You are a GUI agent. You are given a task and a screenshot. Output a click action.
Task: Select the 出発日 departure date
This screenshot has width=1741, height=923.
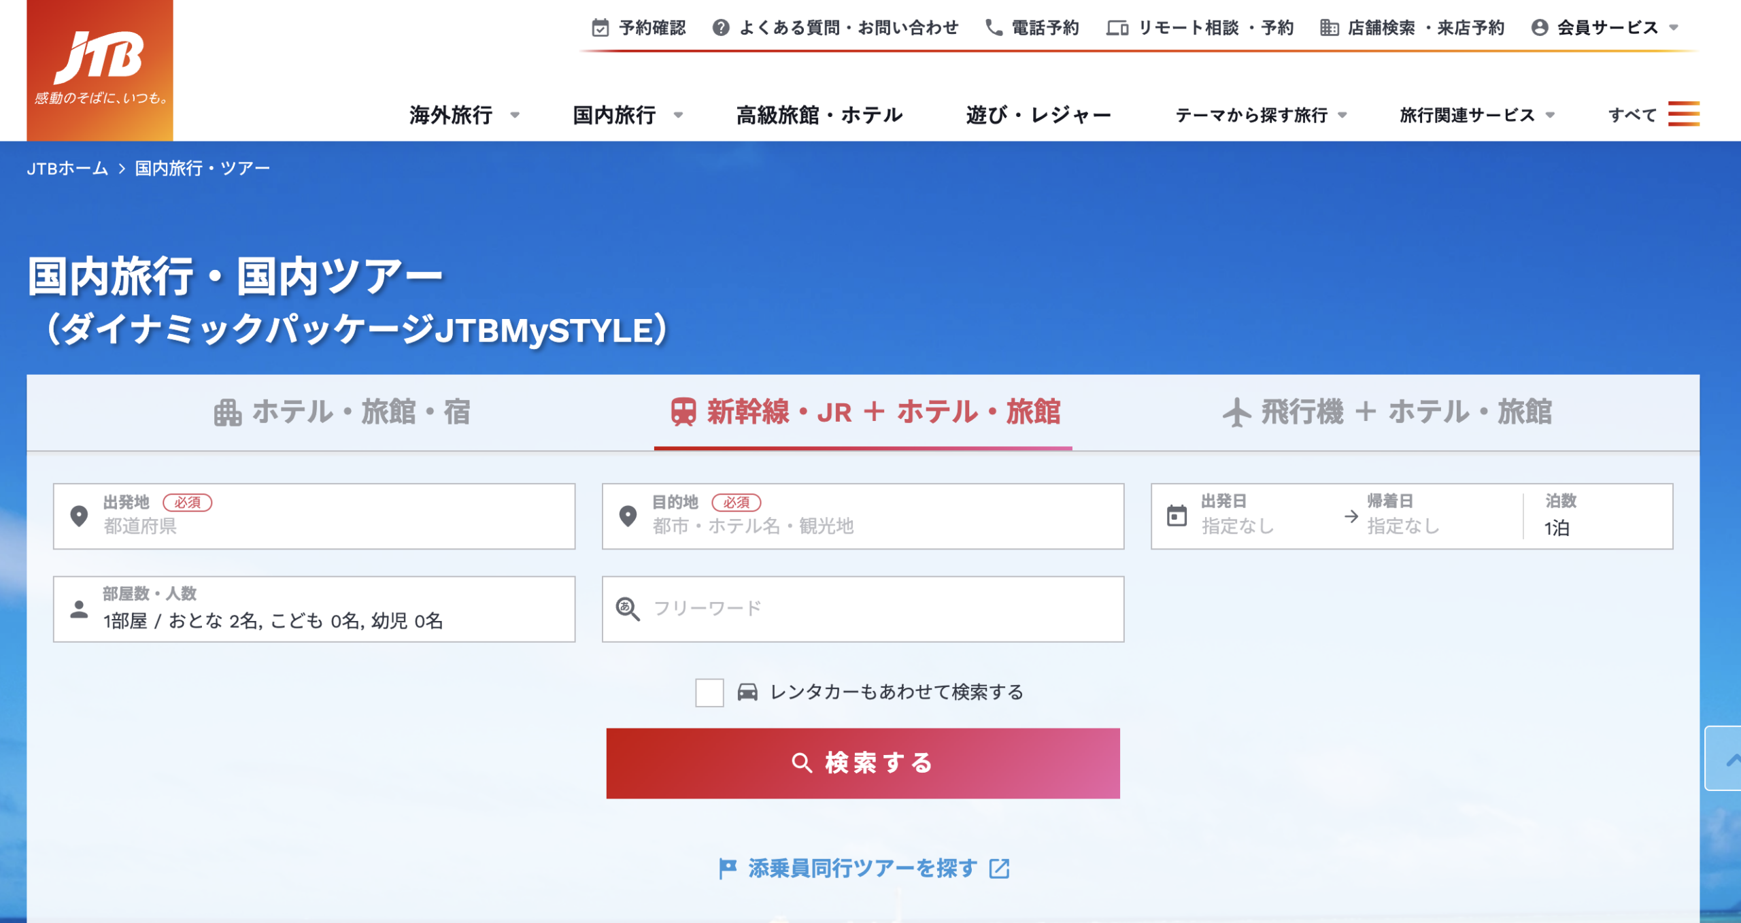tap(1238, 516)
